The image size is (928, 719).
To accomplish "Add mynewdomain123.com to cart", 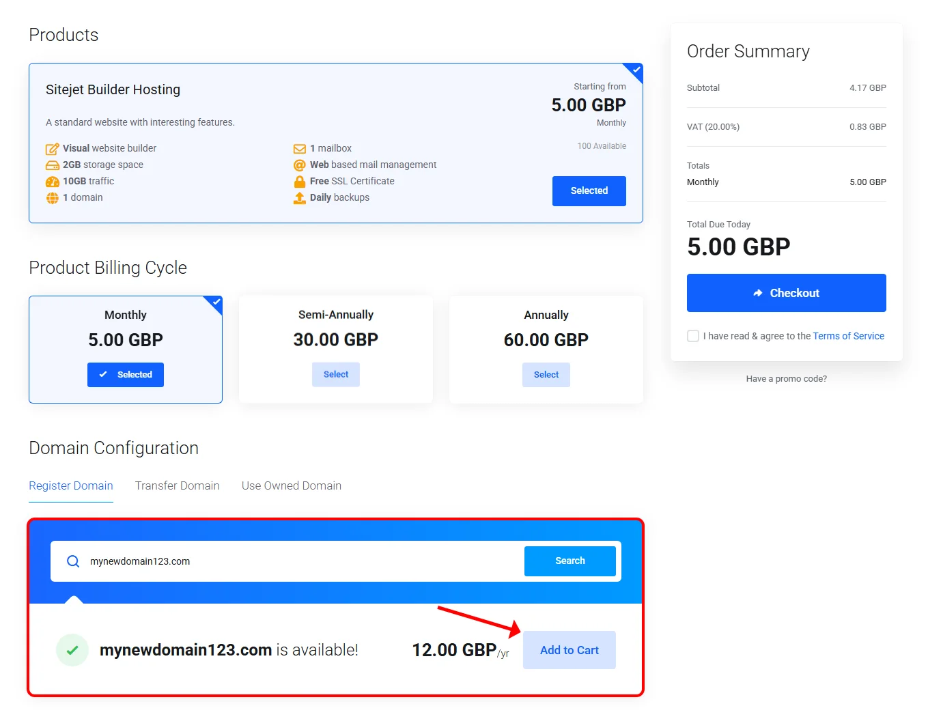I will pyautogui.click(x=569, y=650).
